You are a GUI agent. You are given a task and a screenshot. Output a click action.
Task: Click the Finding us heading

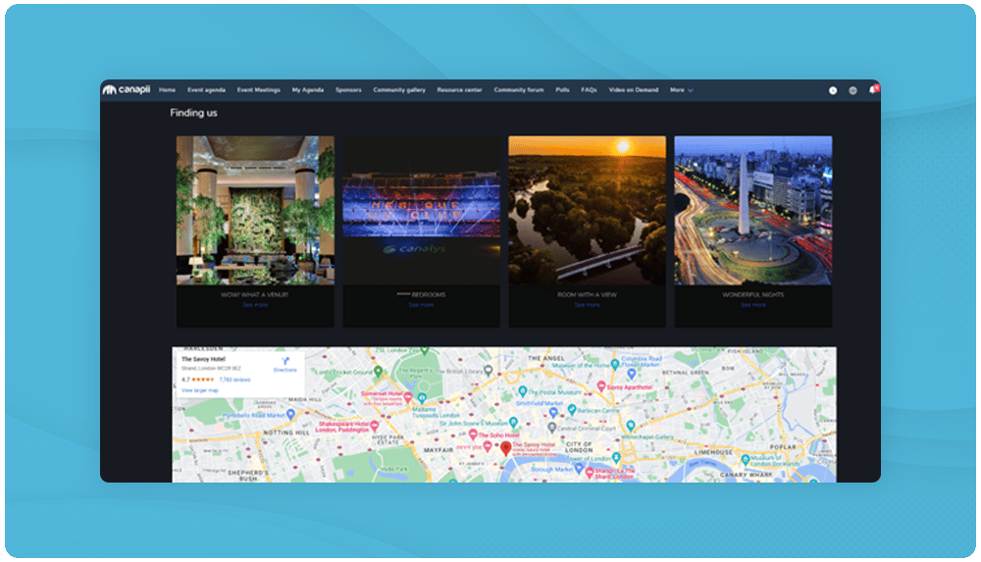(x=194, y=113)
